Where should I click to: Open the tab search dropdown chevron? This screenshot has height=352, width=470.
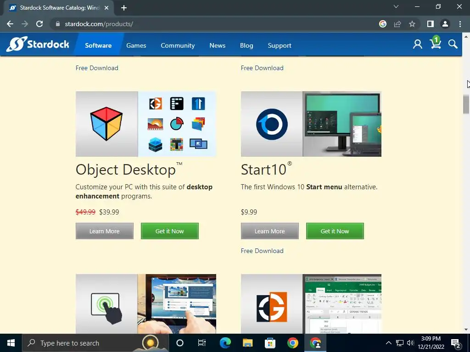coord(396,6)
